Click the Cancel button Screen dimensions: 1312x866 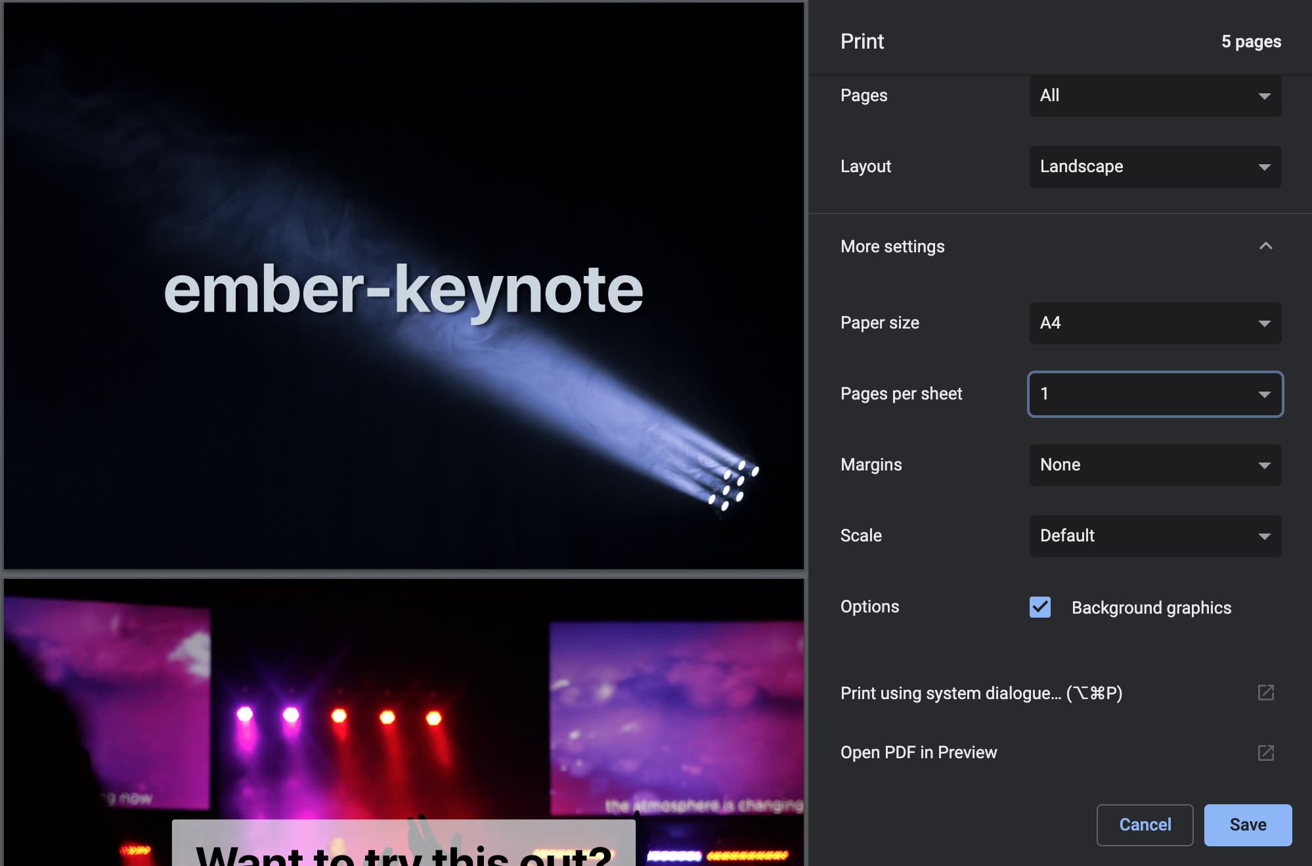[1145, 825]
